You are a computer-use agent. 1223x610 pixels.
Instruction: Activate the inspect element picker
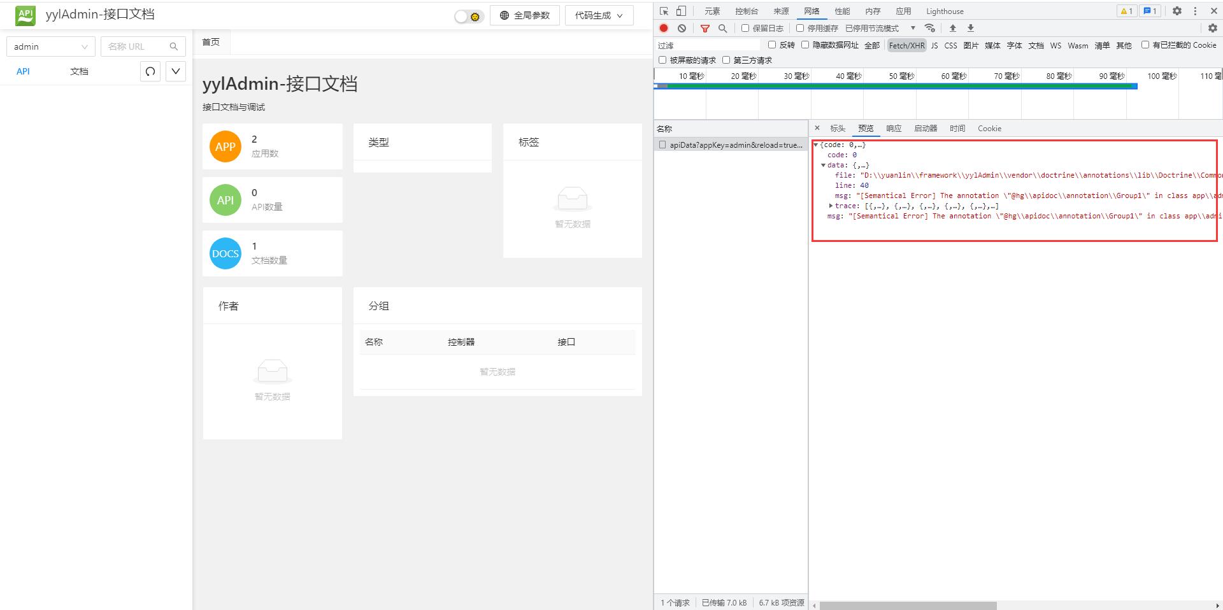click(664, 11)
